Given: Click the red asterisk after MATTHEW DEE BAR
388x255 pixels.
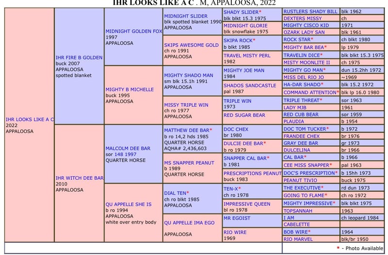Looking at the screenshot, I should pos(210,130).
